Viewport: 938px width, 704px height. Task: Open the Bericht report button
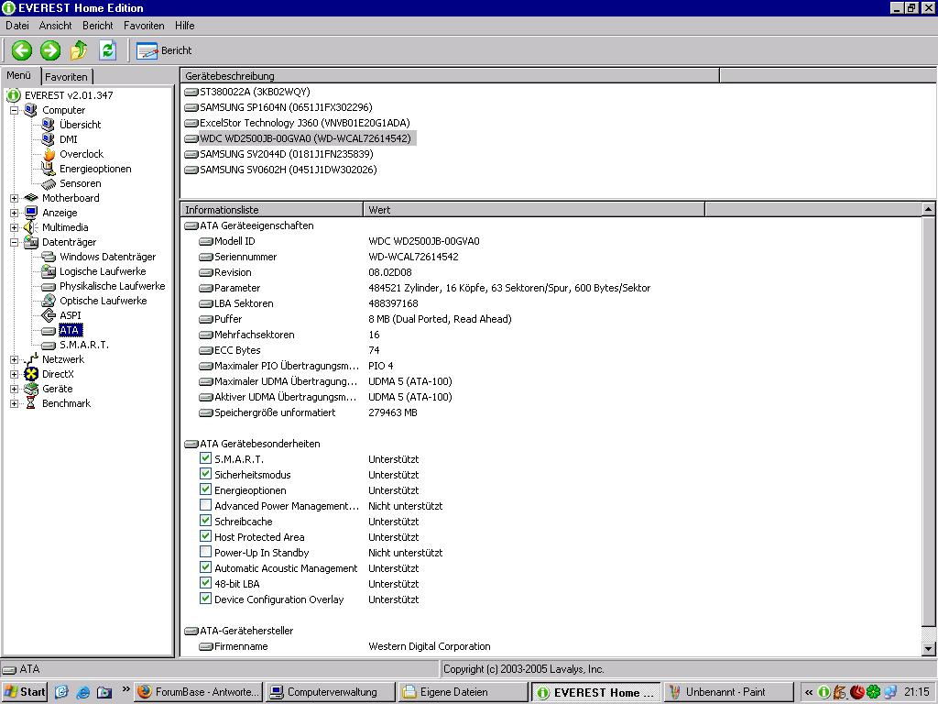pyautogui.click(x=164, y=50)
